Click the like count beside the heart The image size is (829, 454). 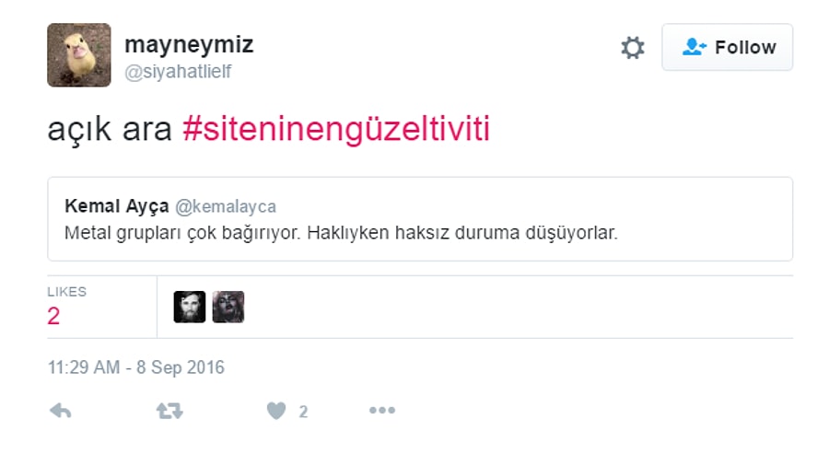pos(303,412)
